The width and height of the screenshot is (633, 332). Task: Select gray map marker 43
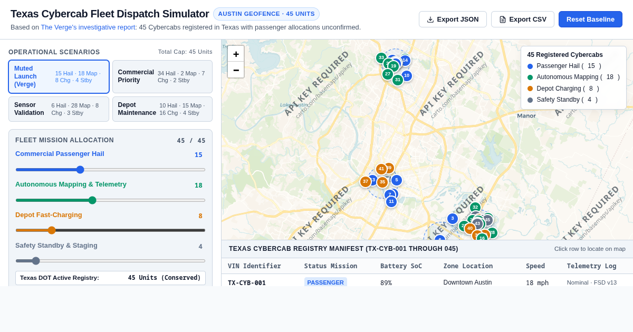click(x=477, y=224)
